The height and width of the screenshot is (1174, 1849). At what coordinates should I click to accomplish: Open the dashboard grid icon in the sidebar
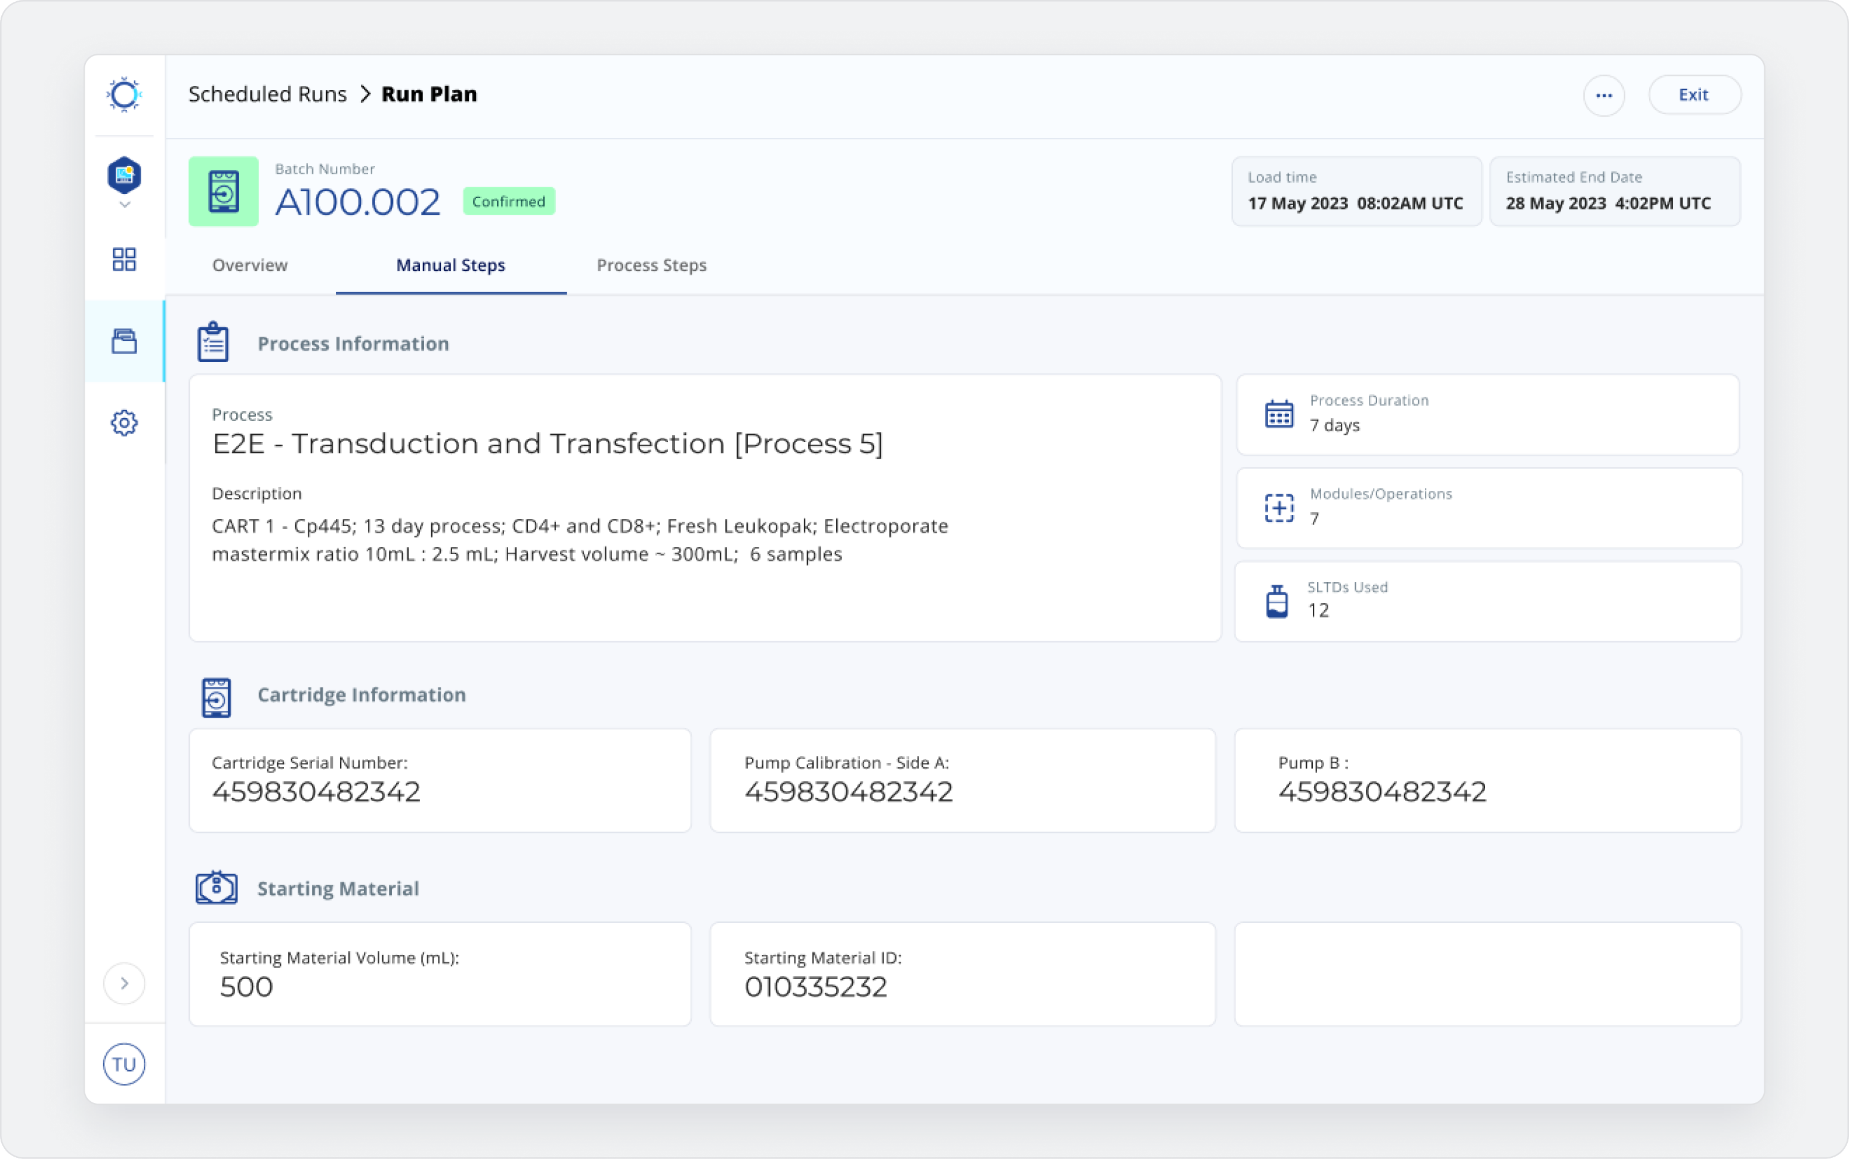tap(123, 259)
